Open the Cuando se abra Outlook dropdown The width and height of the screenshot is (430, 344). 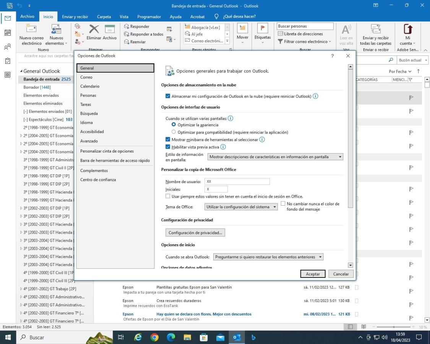(x=268, y=257)
